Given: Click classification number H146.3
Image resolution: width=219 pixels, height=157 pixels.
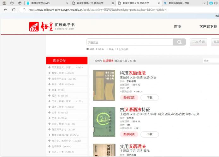Looking at the screenshot, I should (x=138, y=92).
